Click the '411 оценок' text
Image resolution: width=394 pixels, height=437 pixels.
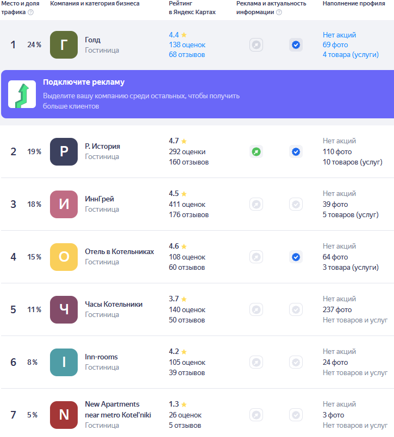[x=187, y=204]
